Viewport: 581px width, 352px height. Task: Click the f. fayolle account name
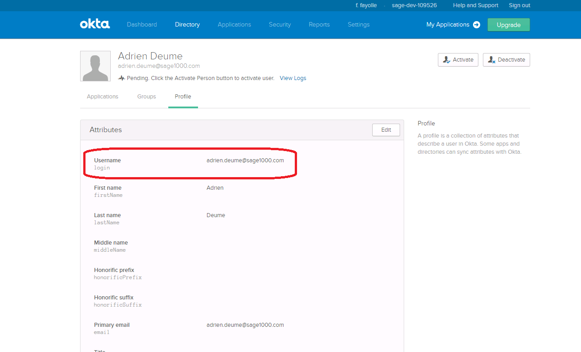(366, 5)
